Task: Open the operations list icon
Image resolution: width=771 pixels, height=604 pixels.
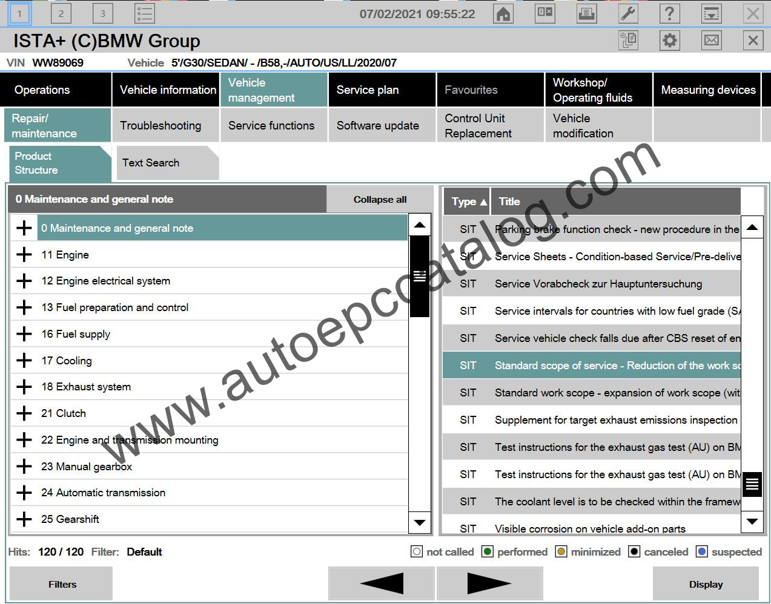Action: [x=144, y=13]
